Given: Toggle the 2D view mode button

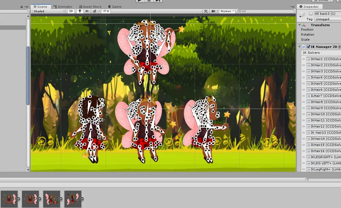Looking at the screenshot, I should click(71, 11).
